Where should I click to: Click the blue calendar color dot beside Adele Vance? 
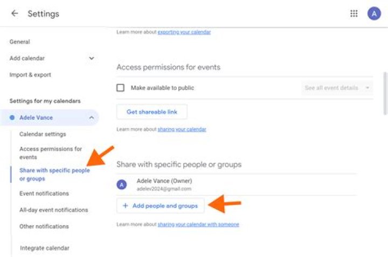point(12,118)
